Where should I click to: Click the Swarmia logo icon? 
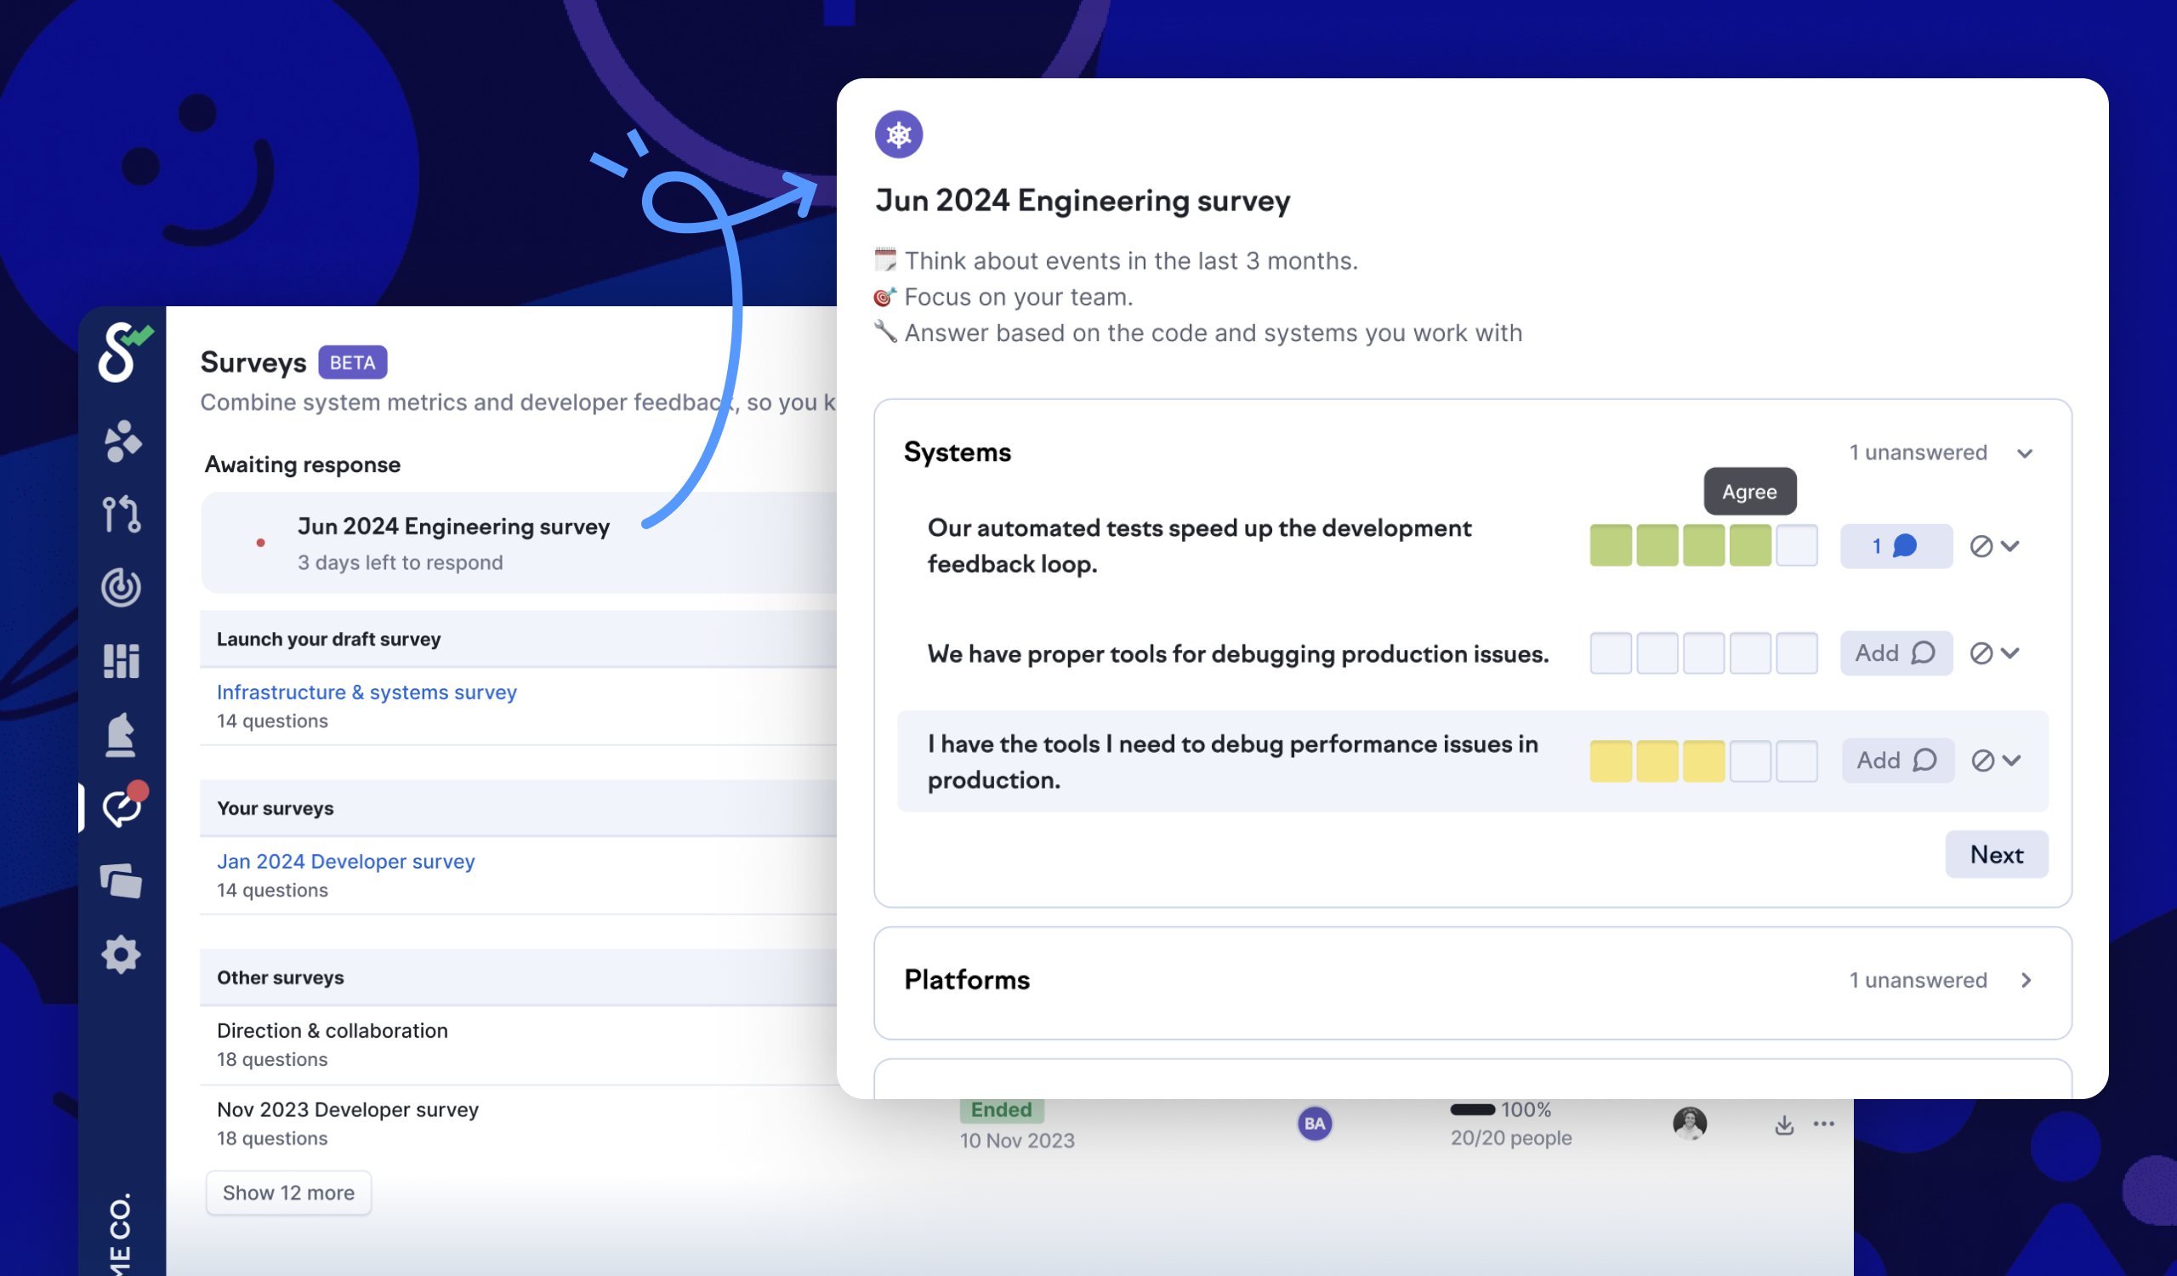point(121,352)
